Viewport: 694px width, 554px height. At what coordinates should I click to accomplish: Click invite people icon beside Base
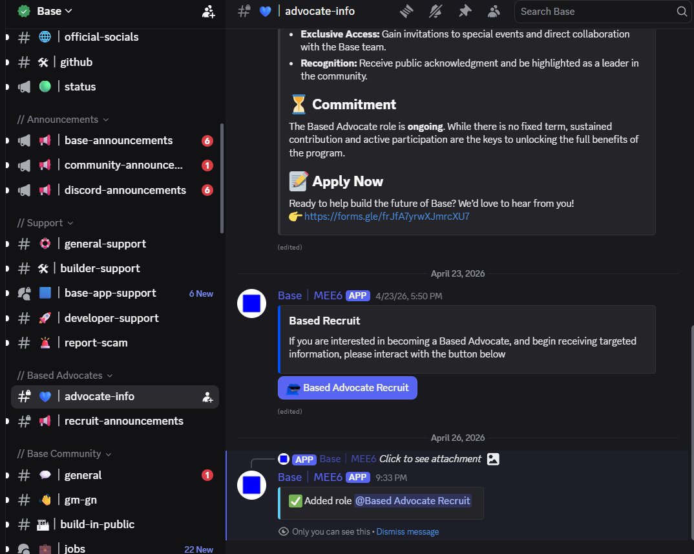point(209,12)
